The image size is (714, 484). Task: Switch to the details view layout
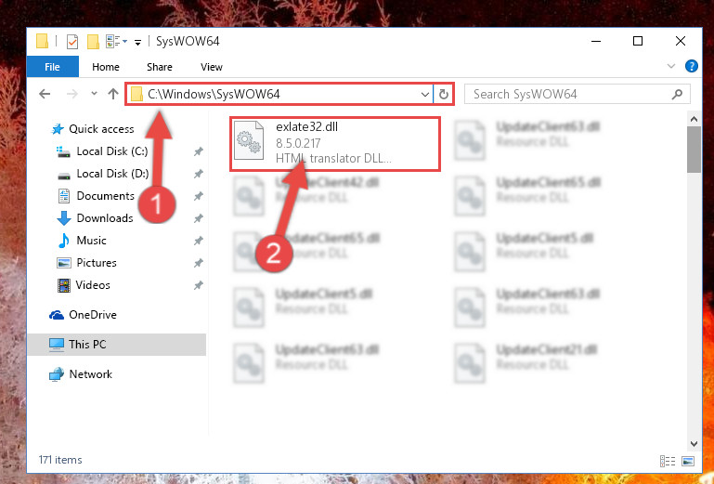click(668, 461)
